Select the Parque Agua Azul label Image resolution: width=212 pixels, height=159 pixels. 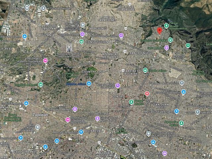(122, 131)
